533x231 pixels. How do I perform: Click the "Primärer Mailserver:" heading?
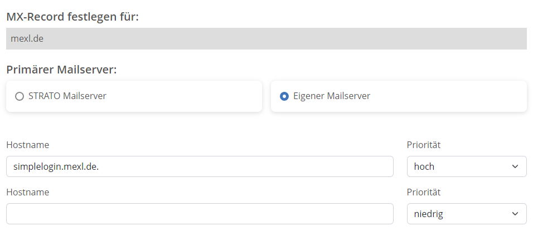(61, 70)
